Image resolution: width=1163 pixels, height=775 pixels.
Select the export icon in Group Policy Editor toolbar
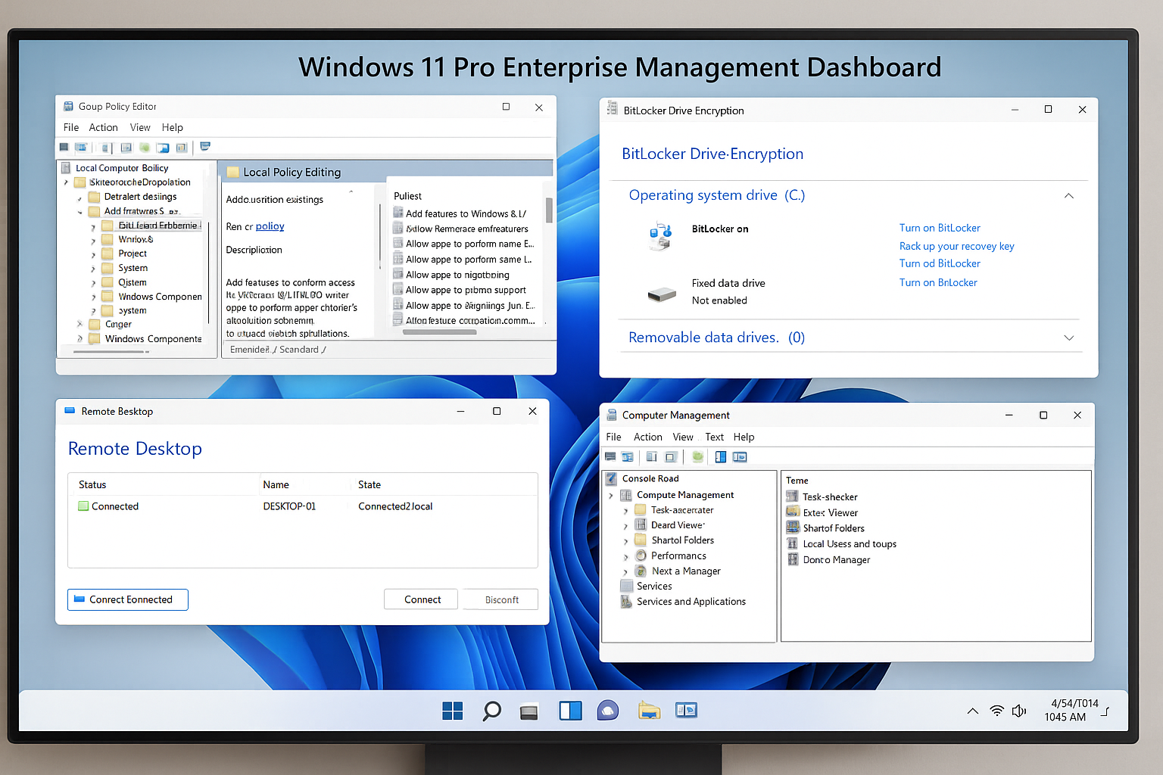point(204,147)
